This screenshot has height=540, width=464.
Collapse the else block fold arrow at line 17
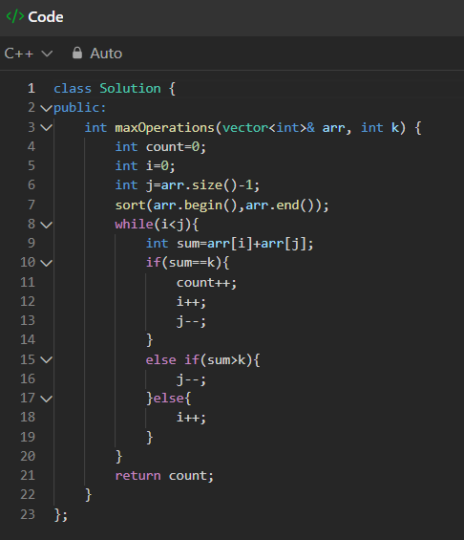46,399
